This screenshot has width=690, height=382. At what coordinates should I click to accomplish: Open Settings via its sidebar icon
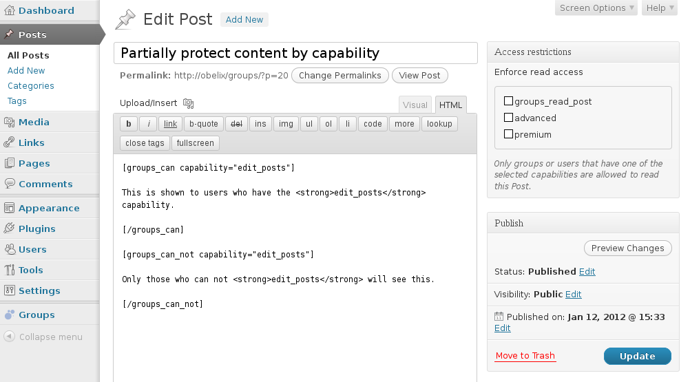tap(9, 290)
